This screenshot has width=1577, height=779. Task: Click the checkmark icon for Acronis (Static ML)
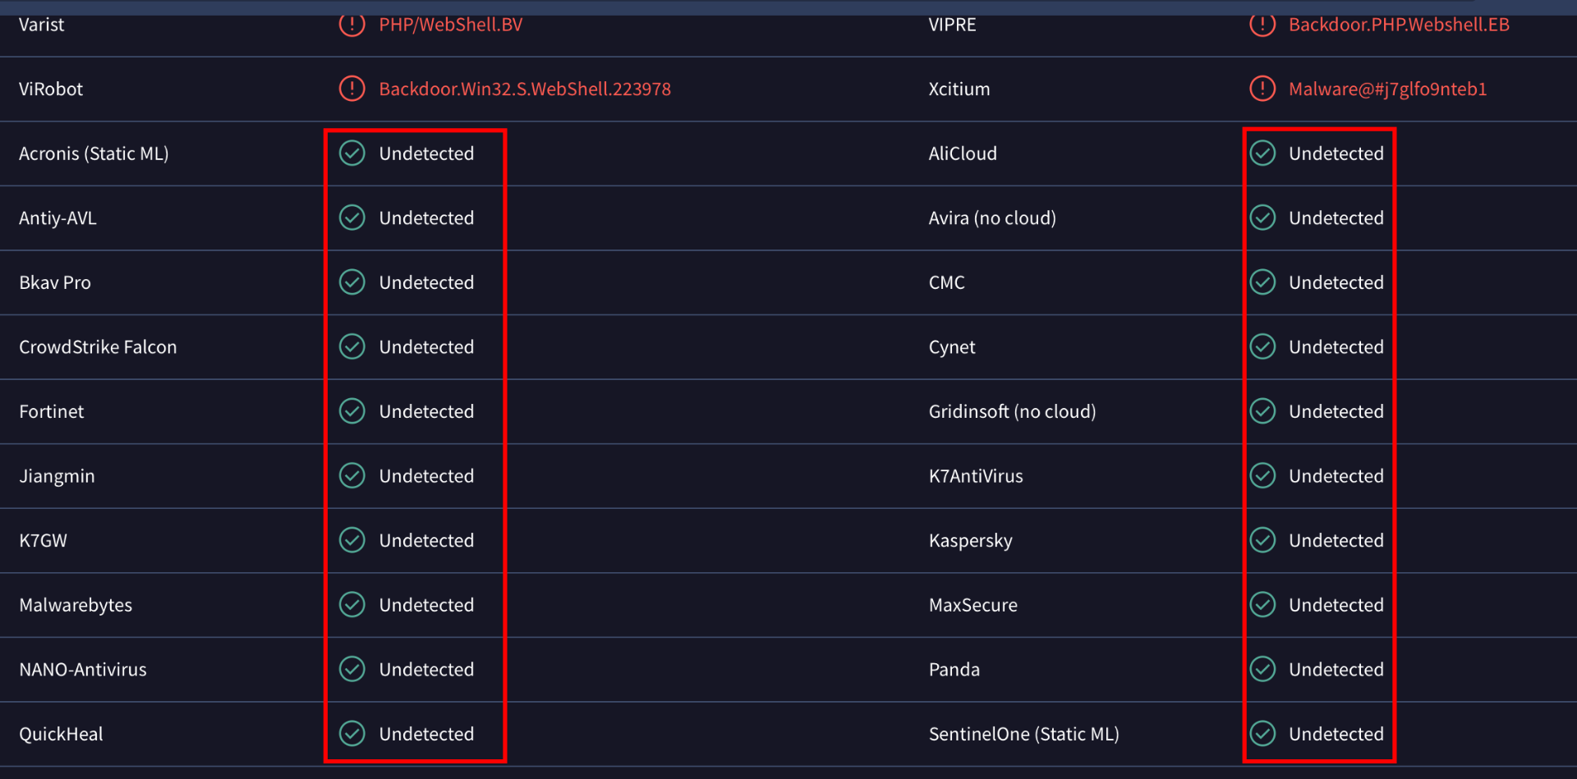pos(352,154)
